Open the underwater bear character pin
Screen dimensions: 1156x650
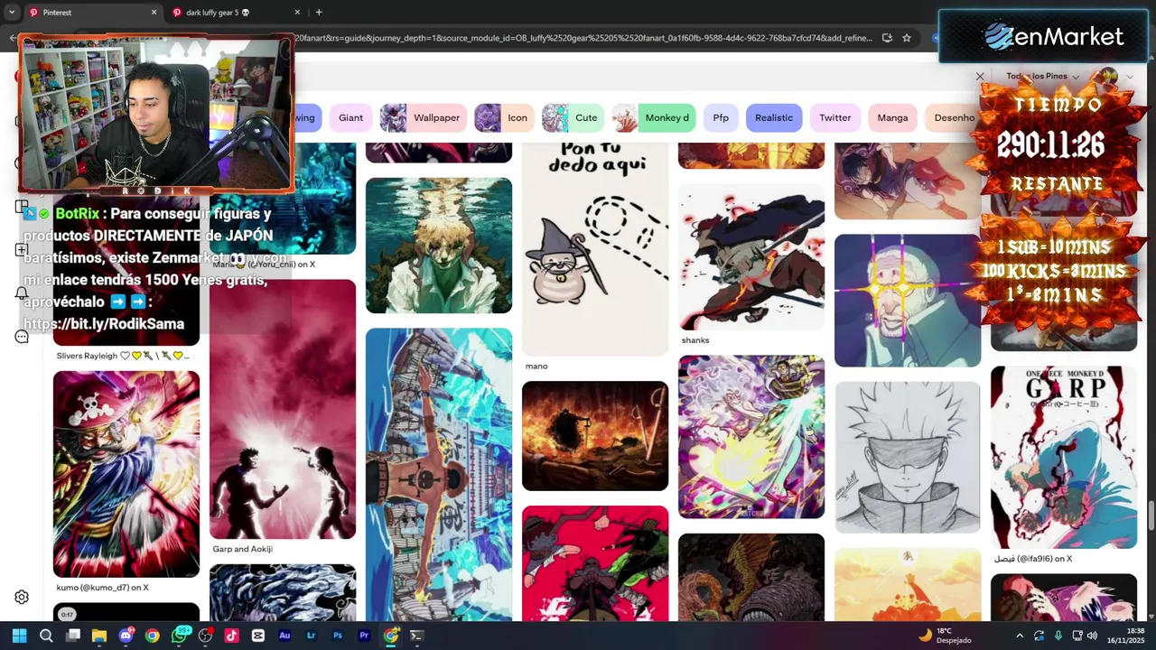(439, 246)
